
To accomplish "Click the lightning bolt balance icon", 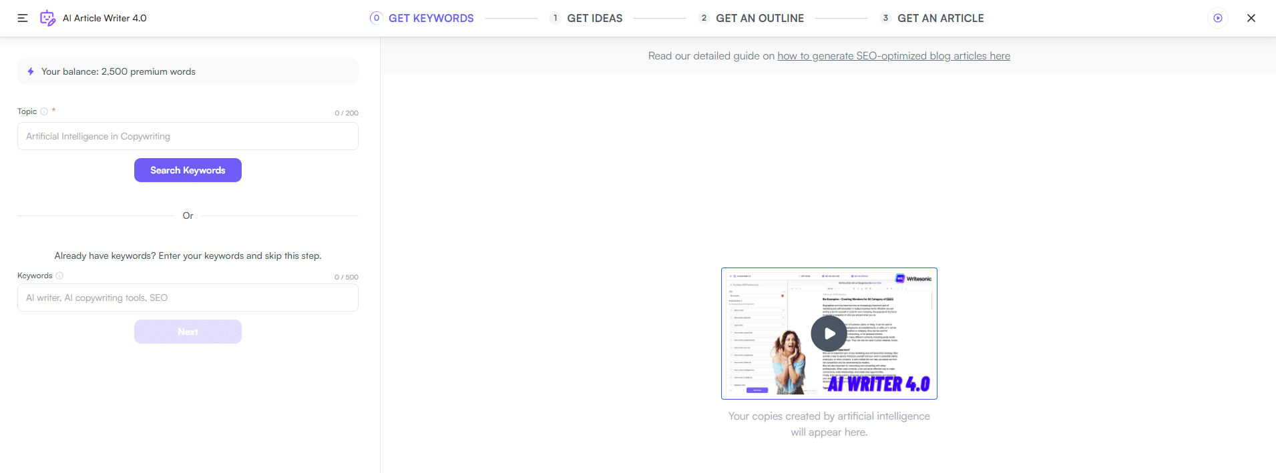I will 31,71.
